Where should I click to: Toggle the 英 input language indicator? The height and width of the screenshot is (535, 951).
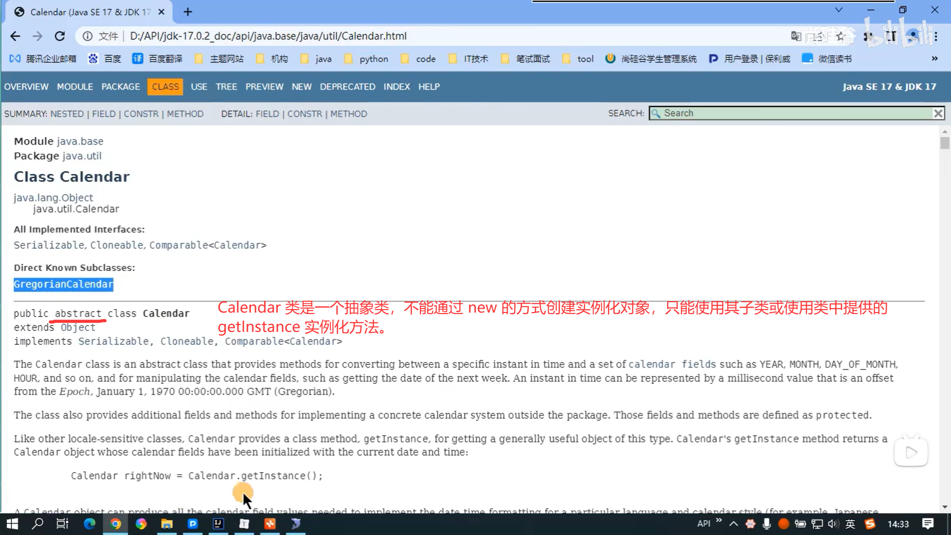tap(850, 524)
